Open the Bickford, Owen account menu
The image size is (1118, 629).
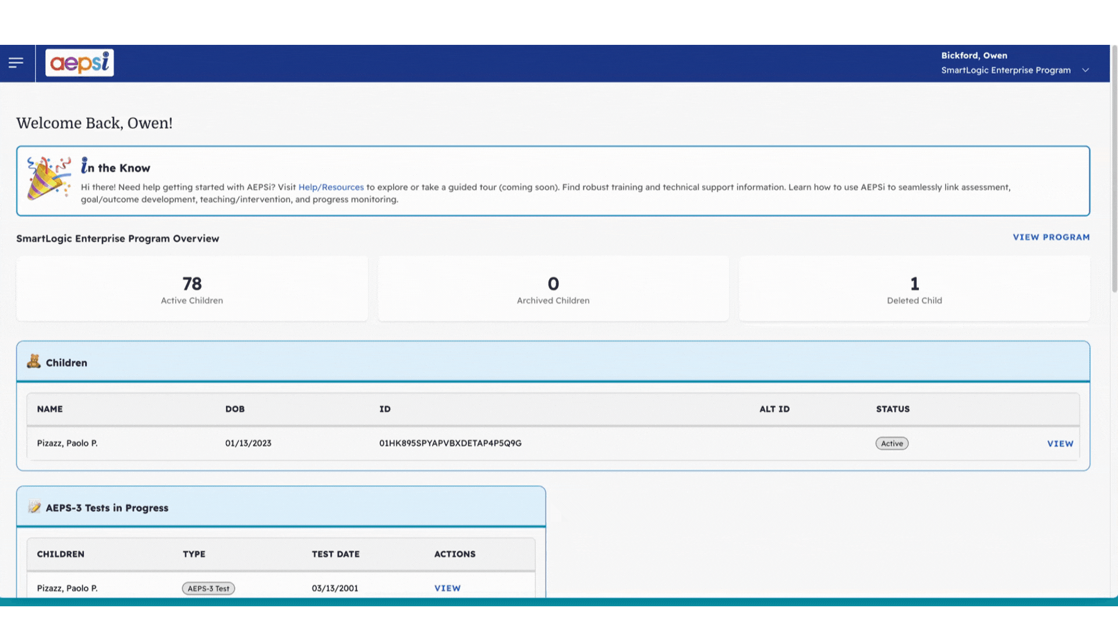(x=974, y=55)
